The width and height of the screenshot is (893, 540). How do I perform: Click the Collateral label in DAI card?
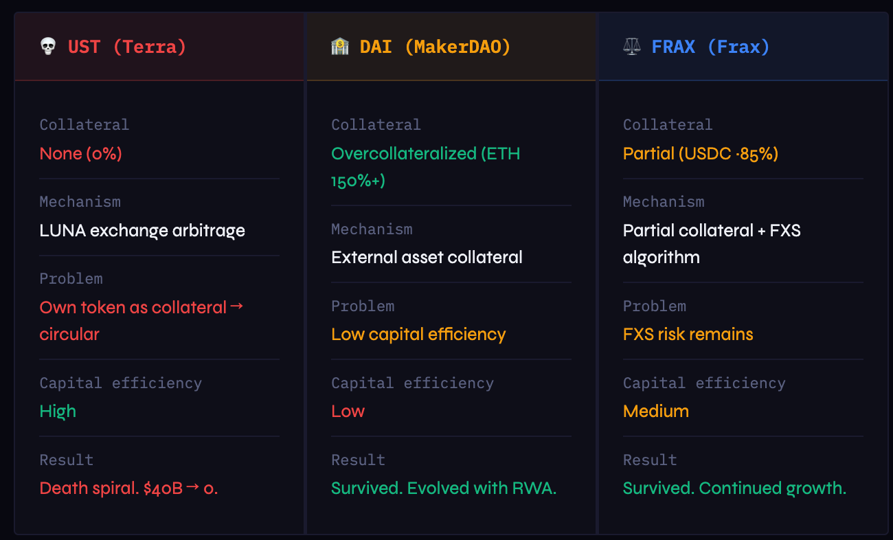click(x=376, y=124)
